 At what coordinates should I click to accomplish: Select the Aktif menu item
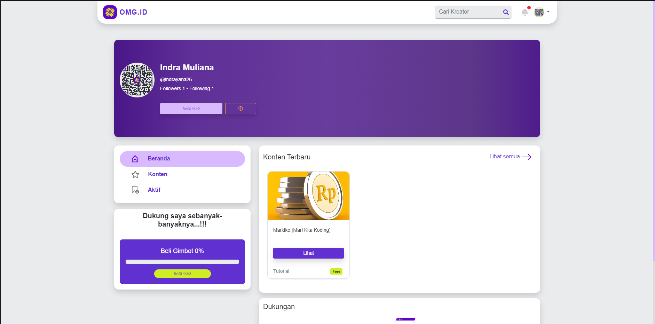154,190
